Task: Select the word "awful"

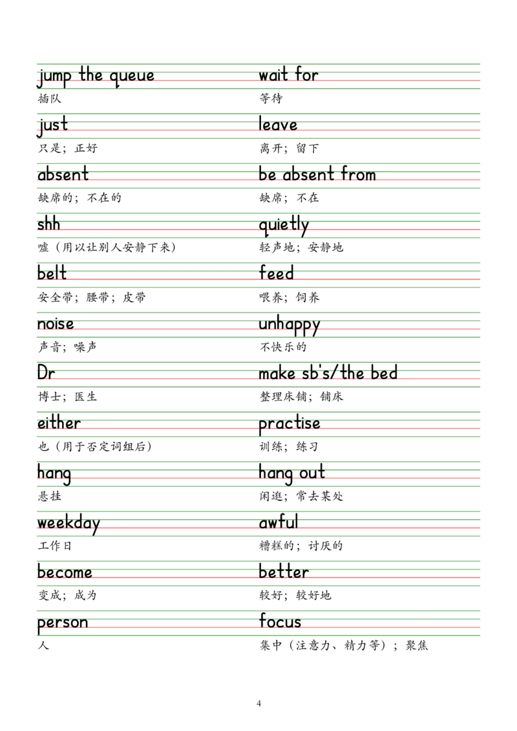Action: (x=279, y=523)
